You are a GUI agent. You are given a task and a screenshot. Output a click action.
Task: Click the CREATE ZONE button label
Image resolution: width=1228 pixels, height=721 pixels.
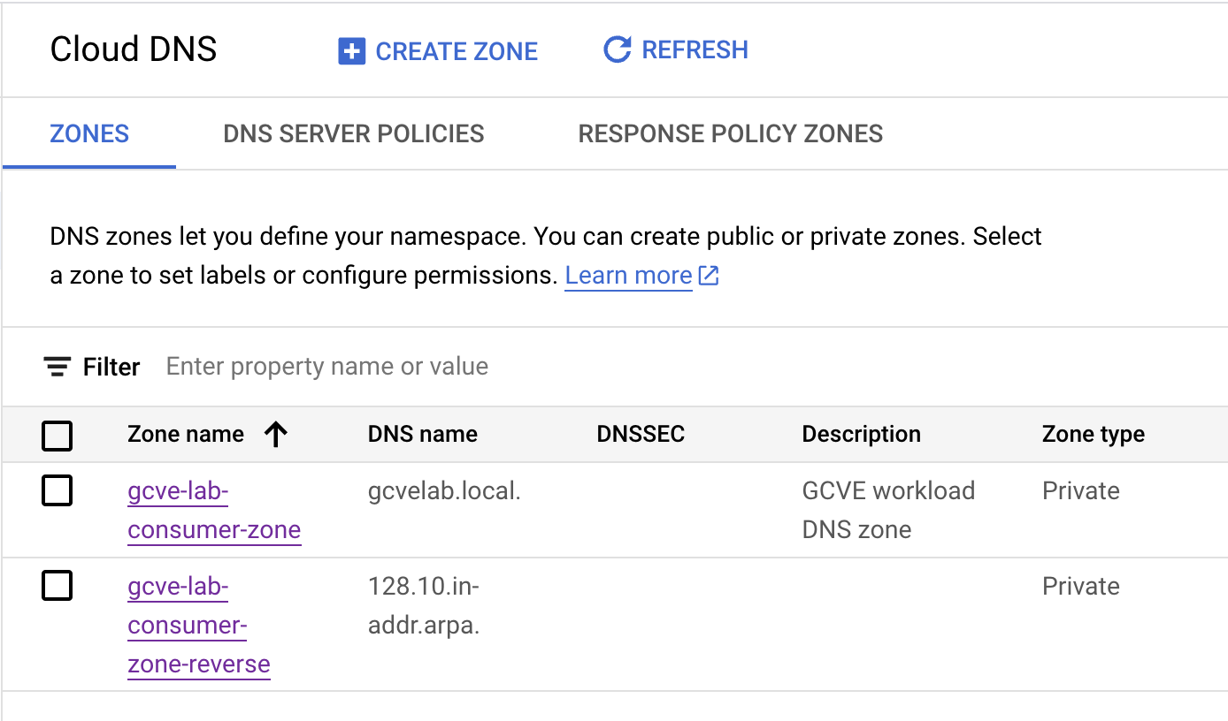click(457, 51)
